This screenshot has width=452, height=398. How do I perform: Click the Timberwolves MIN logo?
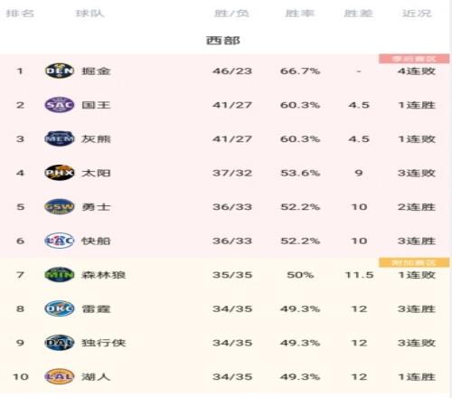(60, 275)
